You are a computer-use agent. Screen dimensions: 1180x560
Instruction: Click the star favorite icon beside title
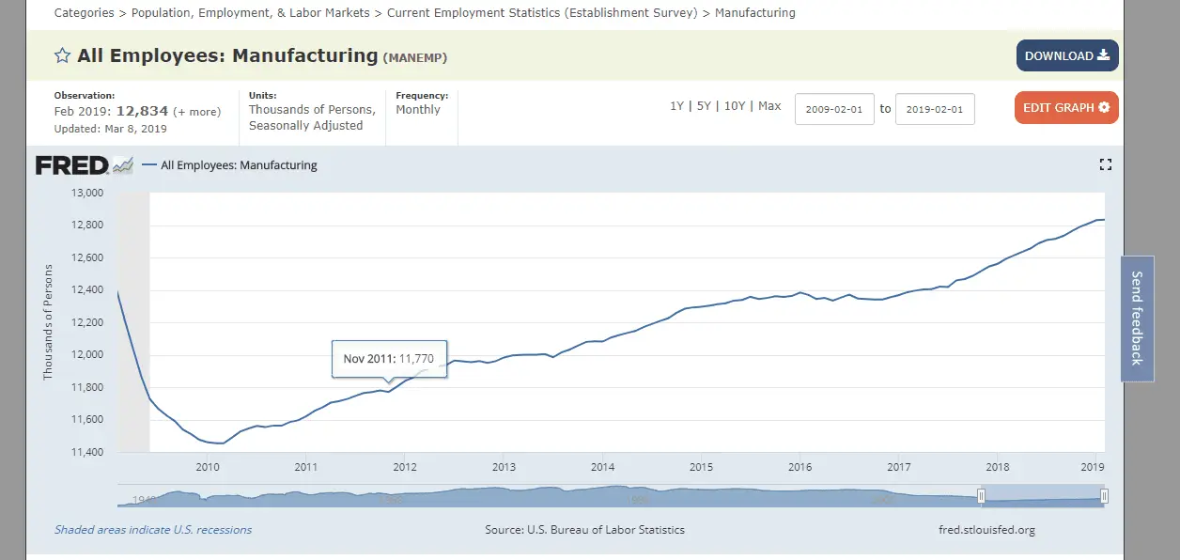[63, 55]
